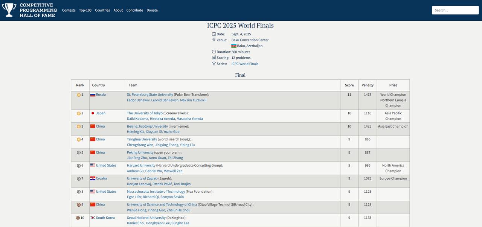Click the Croatia flag icon
This screenshot has height=227, width=482.
(x=93, y=178)
